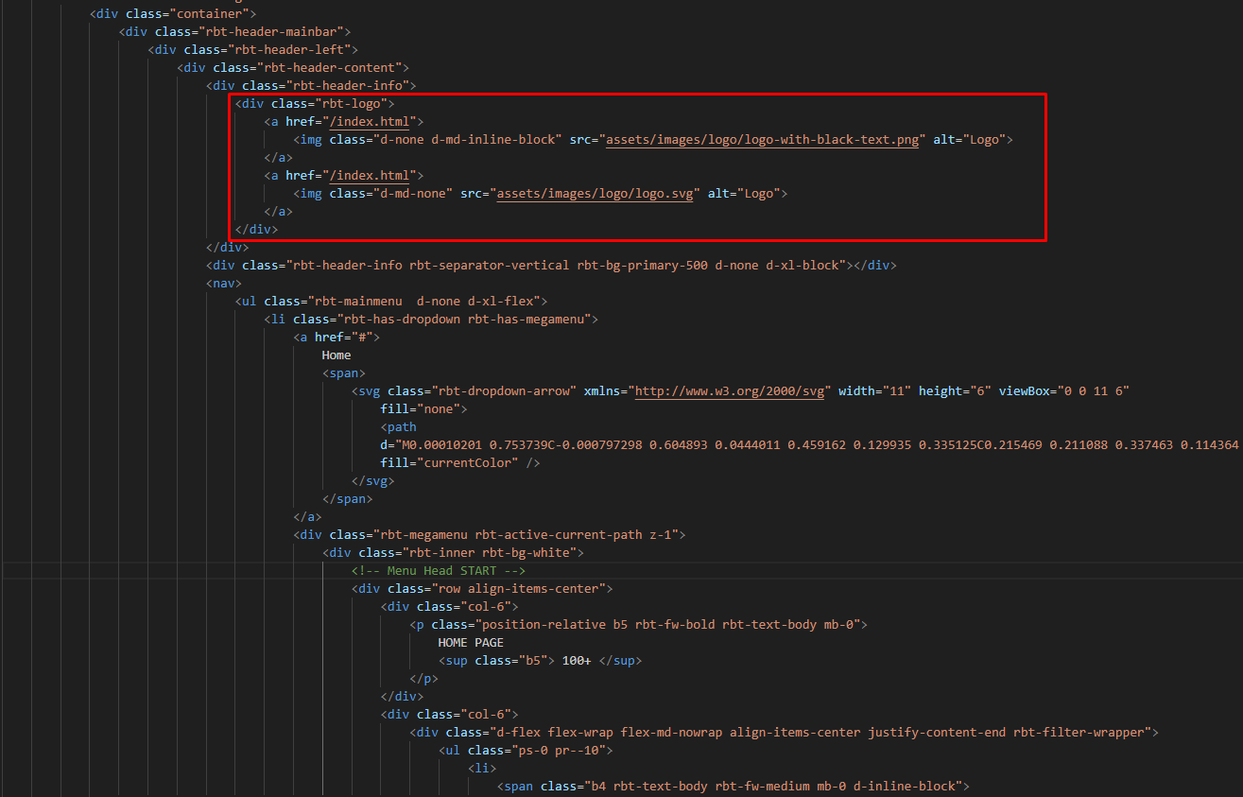Click the path d attribute line

point(811,444)
